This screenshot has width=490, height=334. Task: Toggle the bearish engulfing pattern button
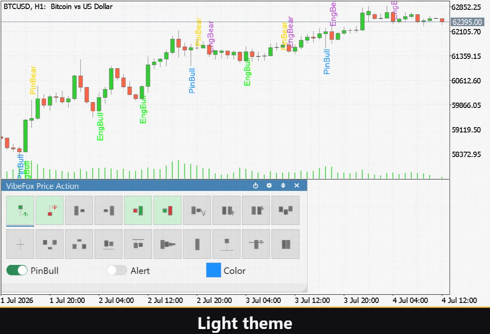[x=167, y=210]
